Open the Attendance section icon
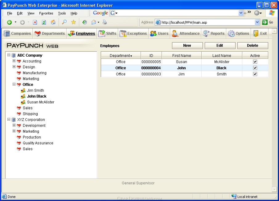The height and width of the screenshot is (201, 279). [175, 34]
